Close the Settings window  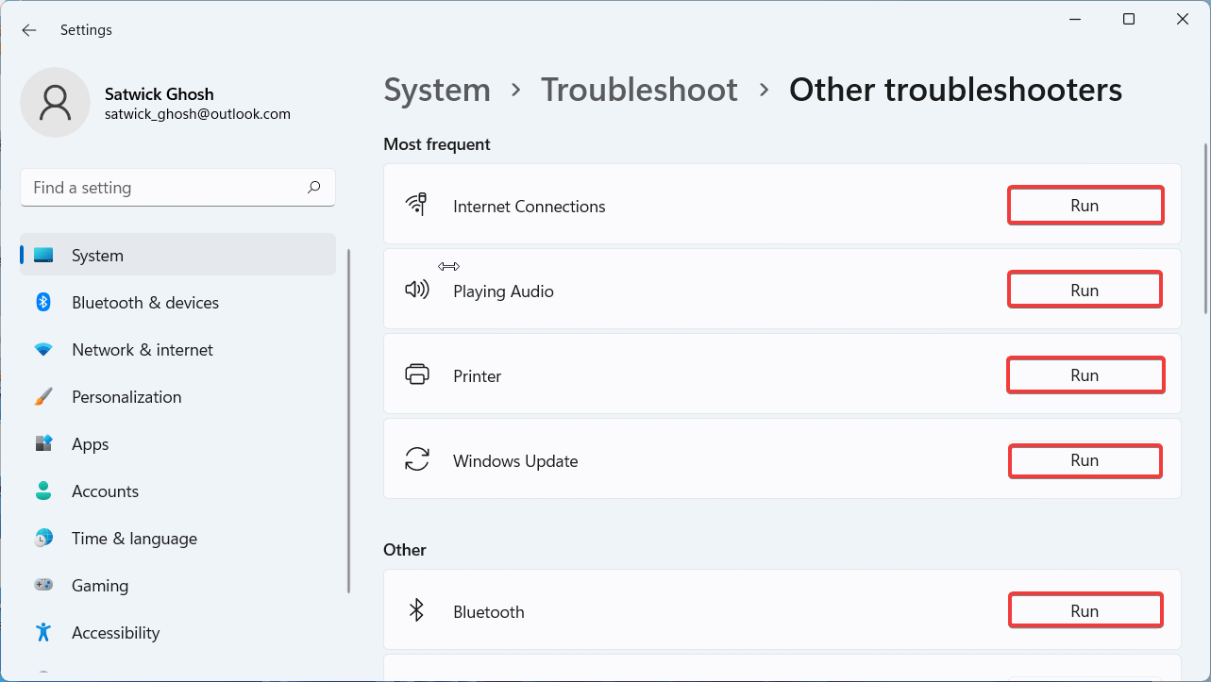(x=1182, y=19)
